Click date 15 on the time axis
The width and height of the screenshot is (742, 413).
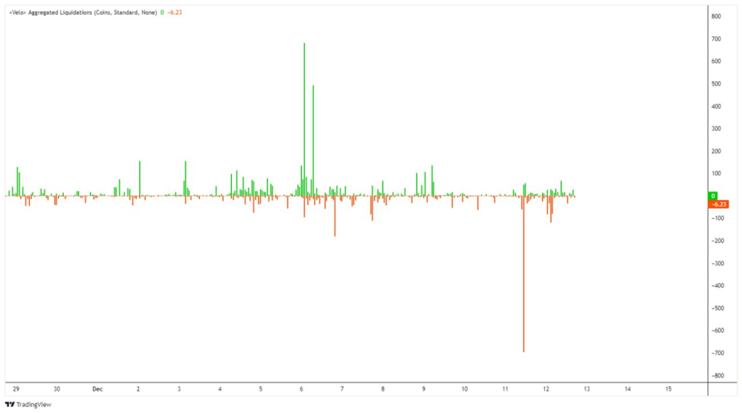click(x=668, y=389)
